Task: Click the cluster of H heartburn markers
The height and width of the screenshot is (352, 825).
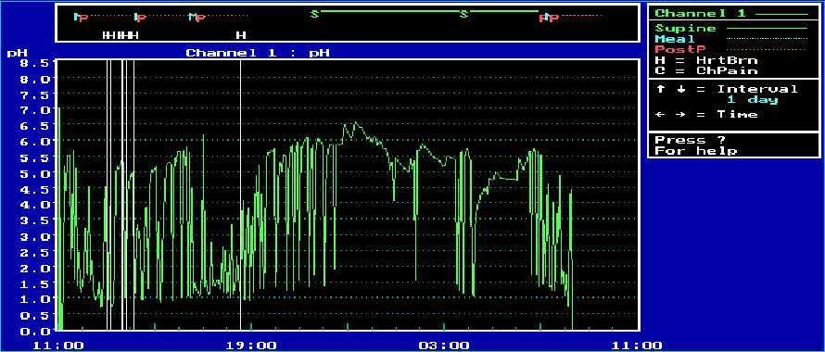Action: click(121, 35)
